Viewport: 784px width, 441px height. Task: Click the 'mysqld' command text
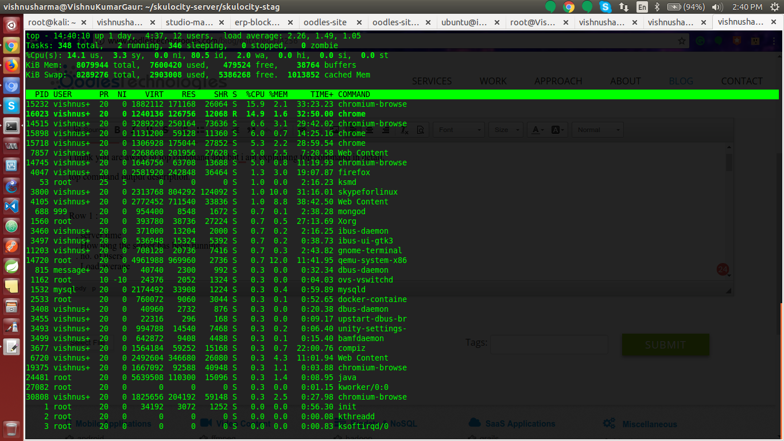point(352,289)
